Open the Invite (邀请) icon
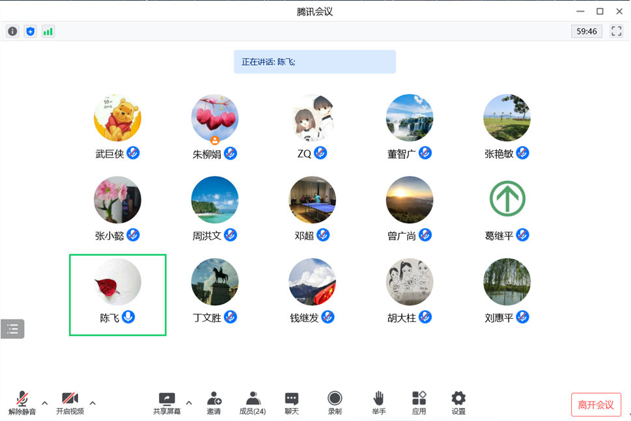 (x=214, y=403)
